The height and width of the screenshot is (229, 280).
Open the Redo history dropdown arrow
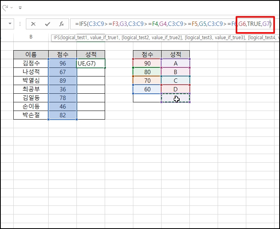tap(12, 8)
